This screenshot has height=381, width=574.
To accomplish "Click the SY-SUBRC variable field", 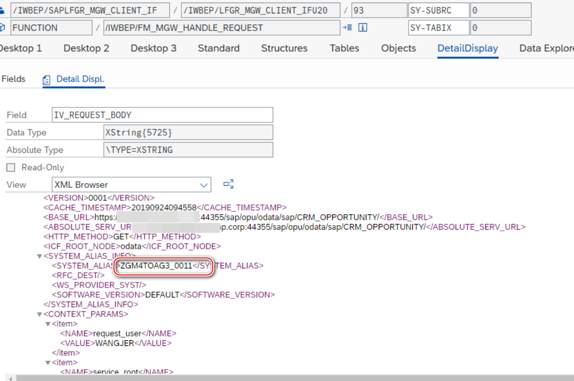I will 438,10.
